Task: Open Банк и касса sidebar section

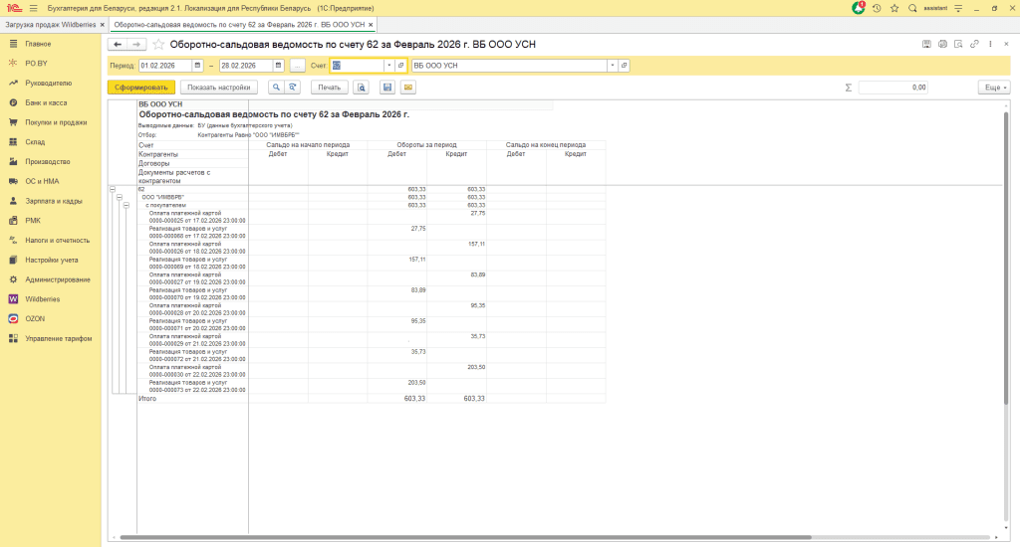Action: [x=45, y=102]
